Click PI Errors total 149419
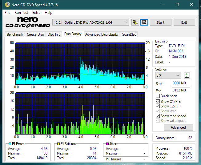The width and height of the screenshot is (201, 165). [42, 158]
